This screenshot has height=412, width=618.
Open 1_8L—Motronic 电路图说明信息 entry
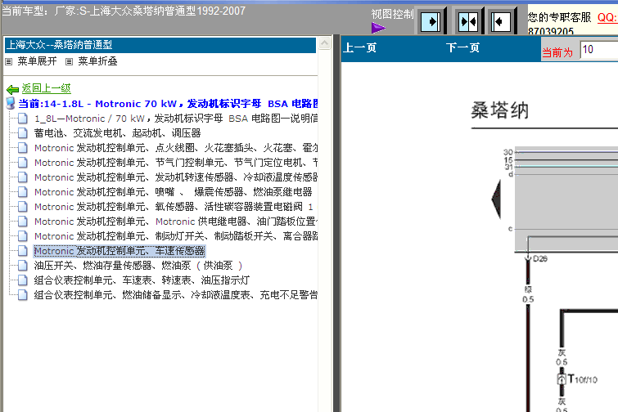[x=176, y=119]
